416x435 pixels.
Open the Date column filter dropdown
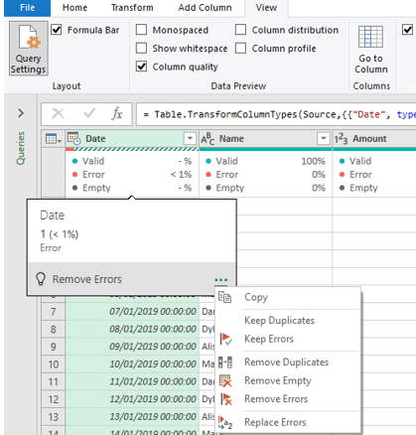(190, 138)
